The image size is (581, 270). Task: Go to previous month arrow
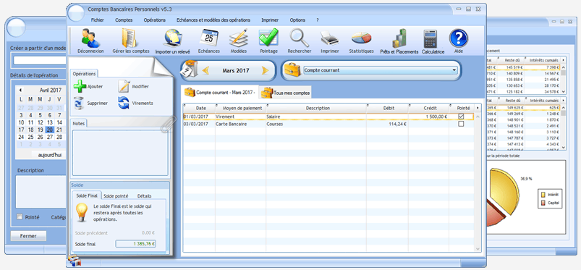[205, 70]
